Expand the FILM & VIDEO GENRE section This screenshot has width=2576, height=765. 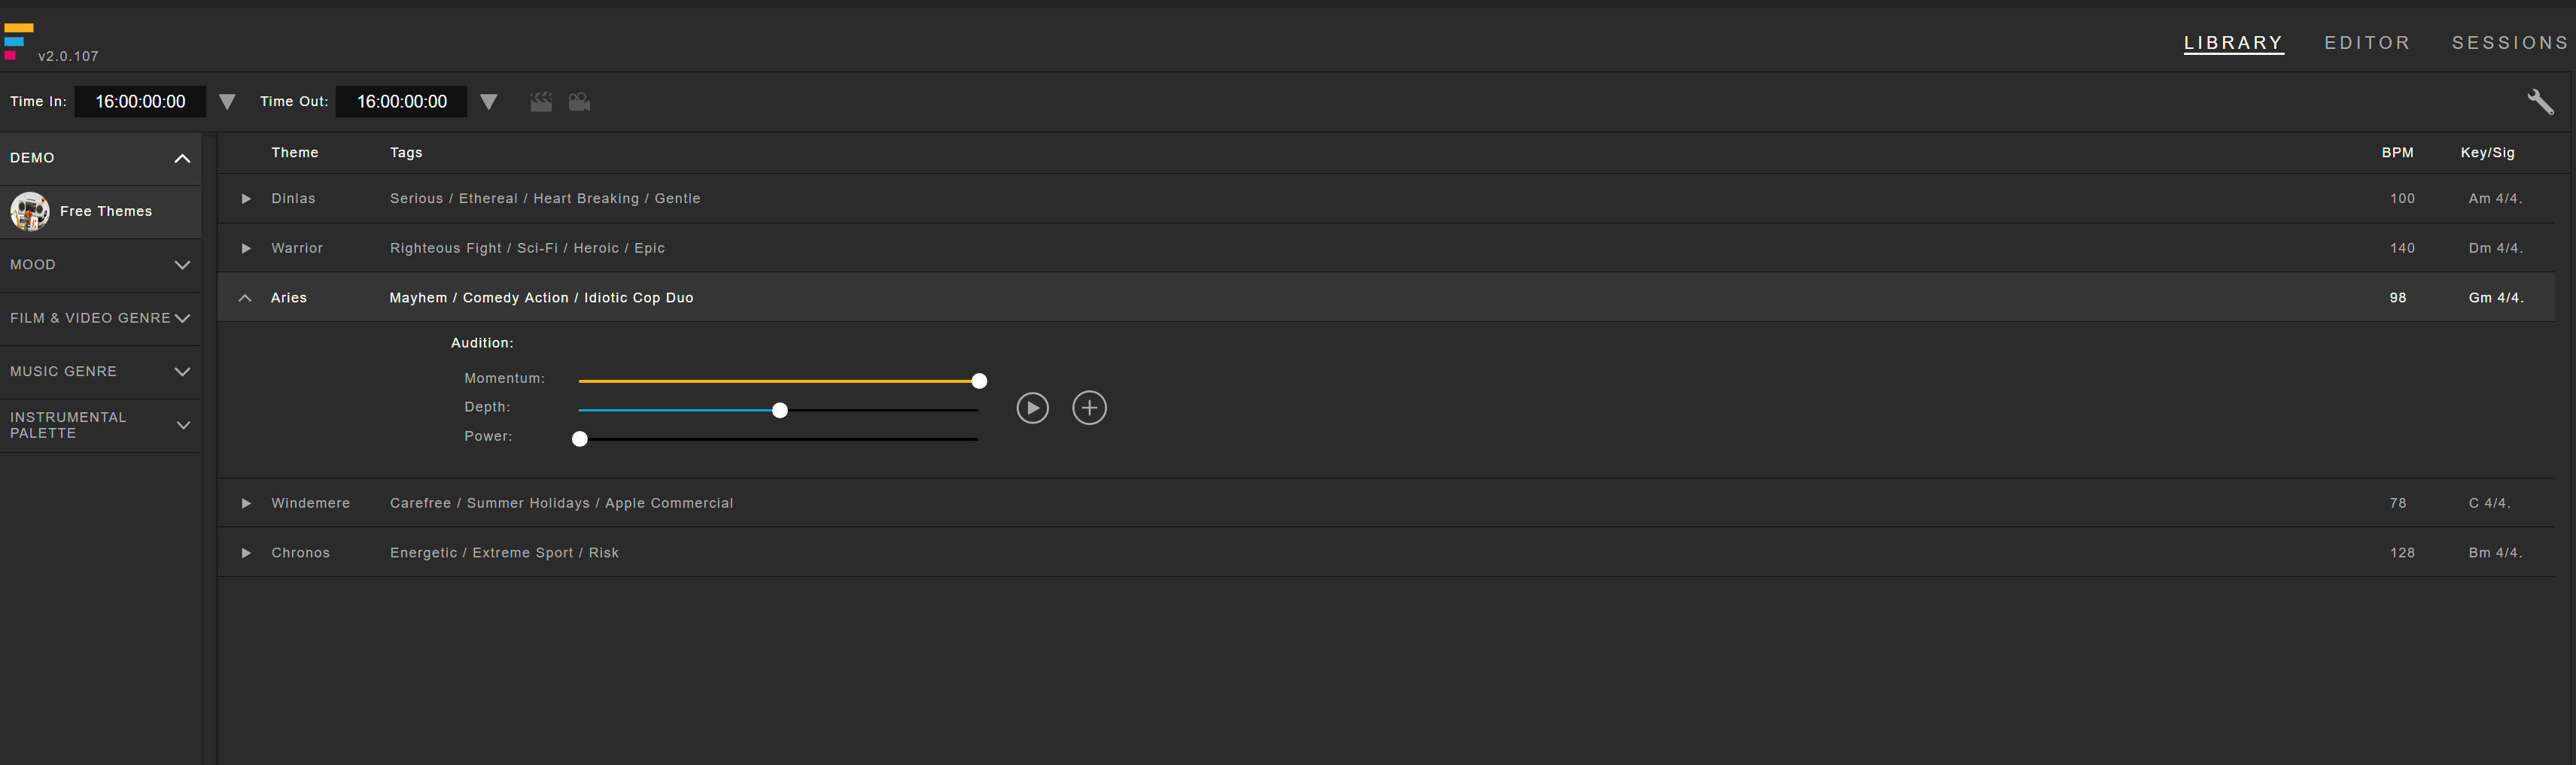tap(182, 318)
